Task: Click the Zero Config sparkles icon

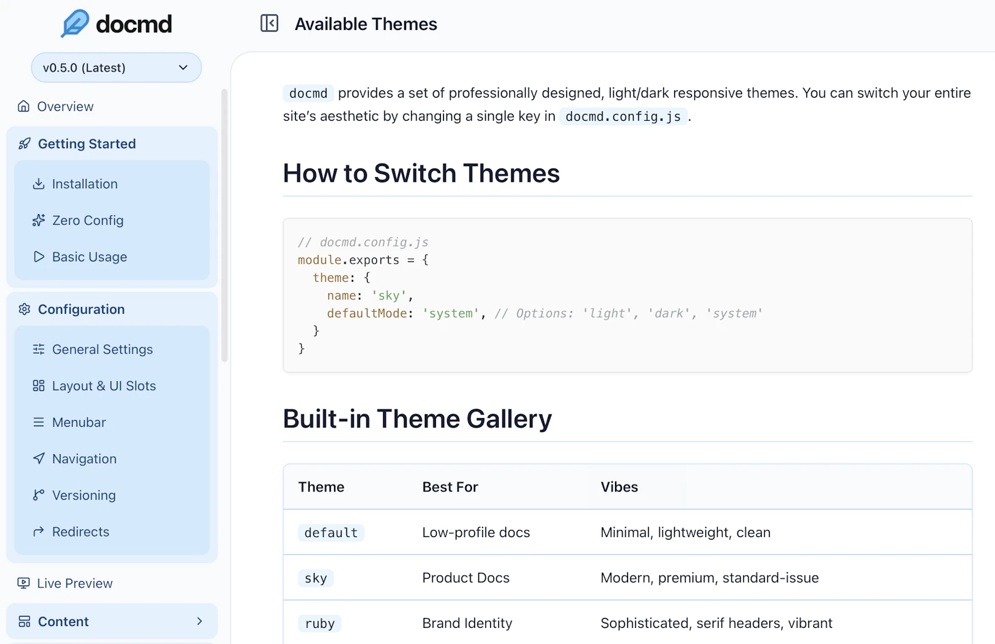Action: coord(39,220)
